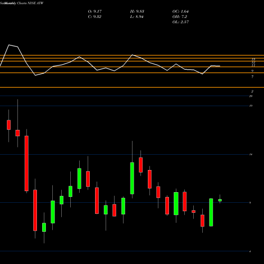
Task: Click indicator axis label 13
Action: [253, 60]
